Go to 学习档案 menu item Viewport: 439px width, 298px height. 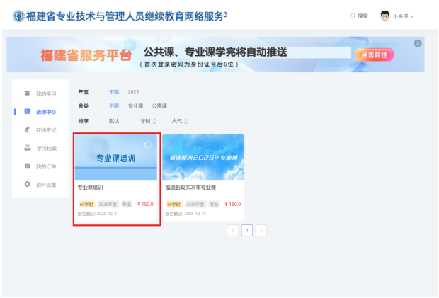47,149
